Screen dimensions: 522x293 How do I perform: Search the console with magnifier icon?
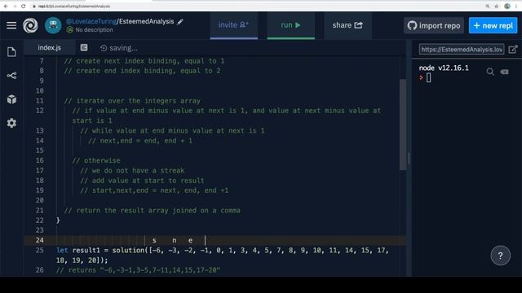(489, 72)
